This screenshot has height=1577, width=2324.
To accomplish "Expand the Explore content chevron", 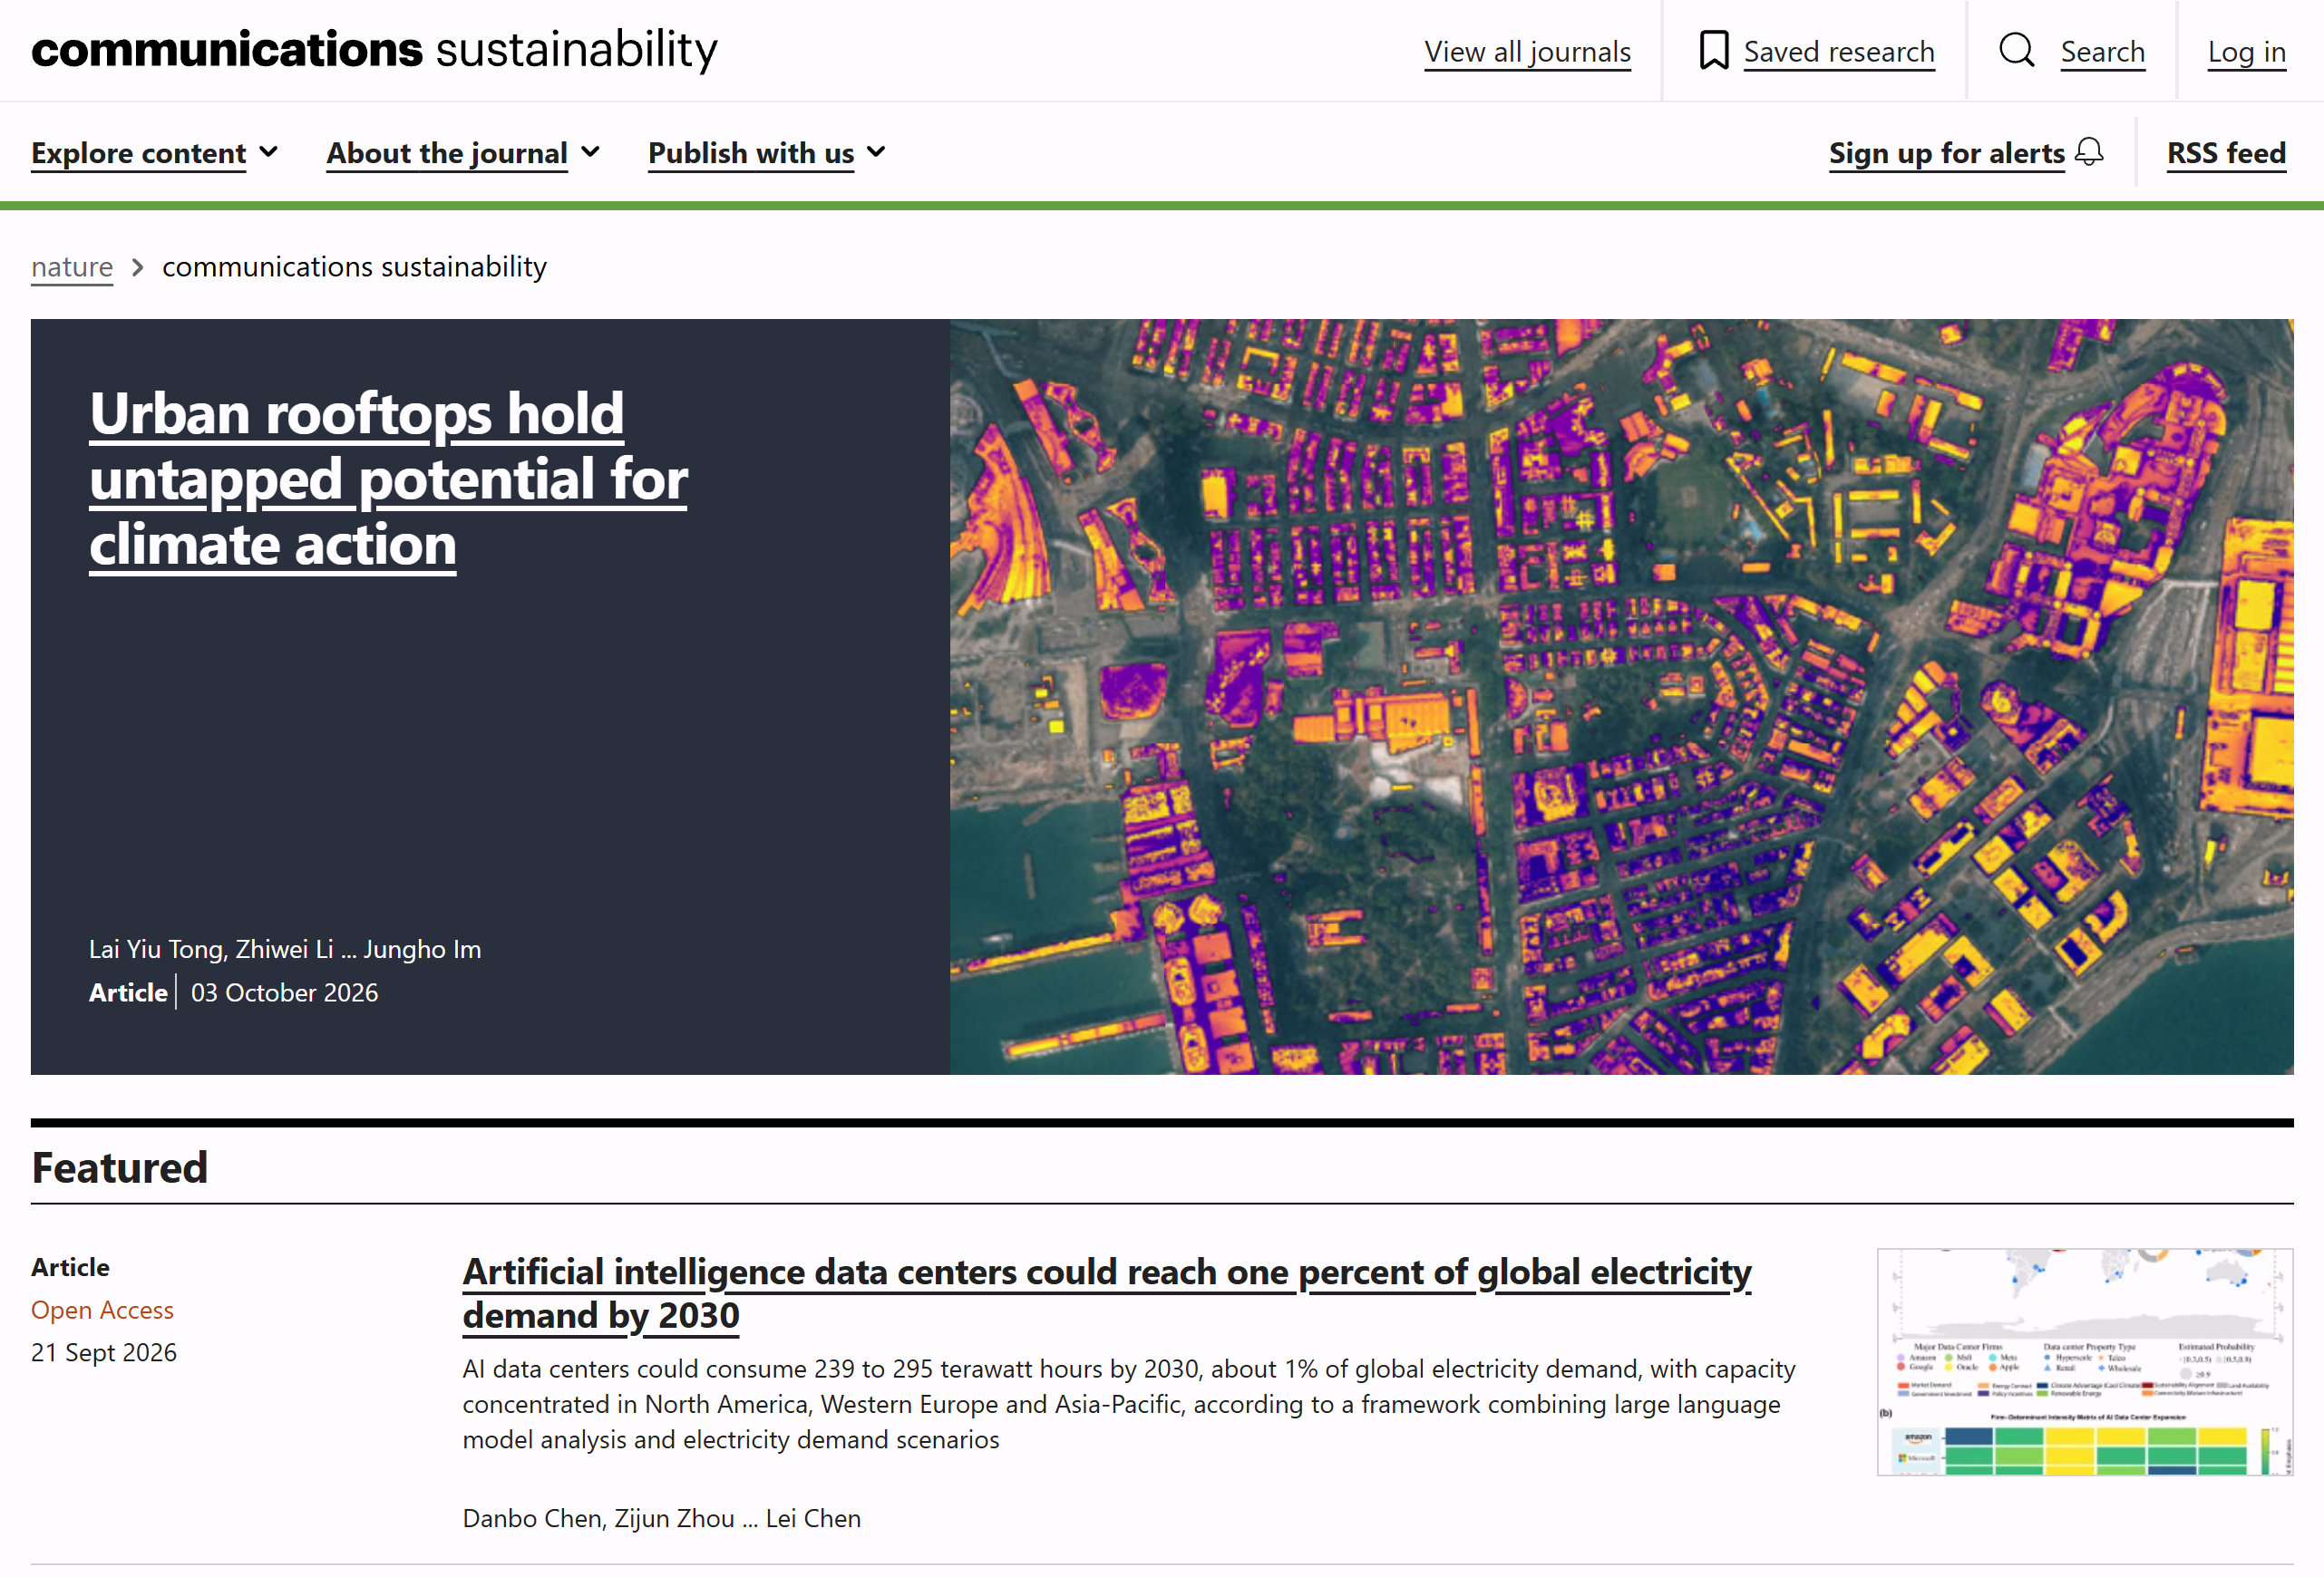I will coord(268,152).
